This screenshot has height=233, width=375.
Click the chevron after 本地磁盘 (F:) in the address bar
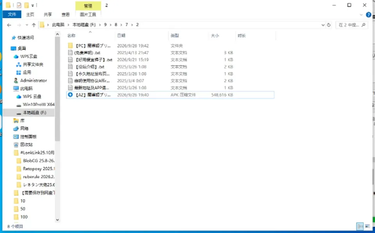tap(100, 25)
